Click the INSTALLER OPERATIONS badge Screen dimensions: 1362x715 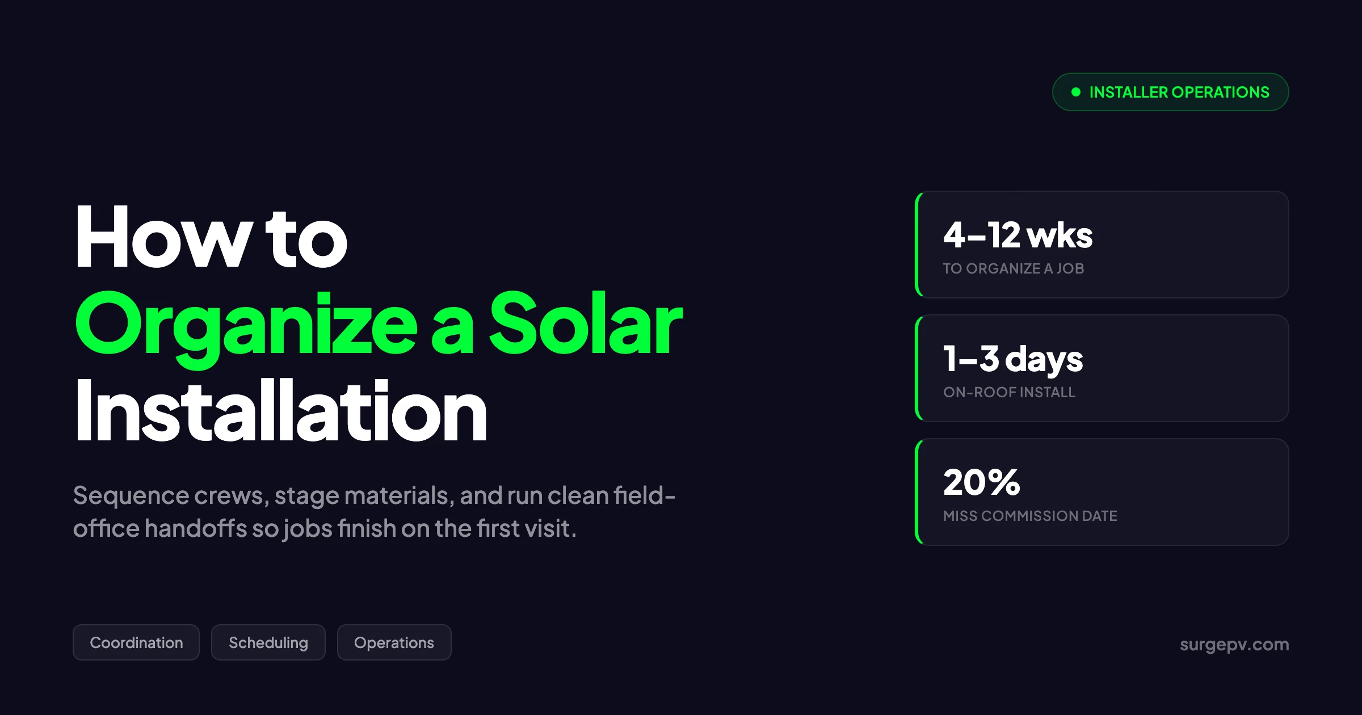tap(1170, 92)
